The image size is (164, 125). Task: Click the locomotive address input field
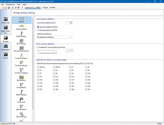(68, 23)
